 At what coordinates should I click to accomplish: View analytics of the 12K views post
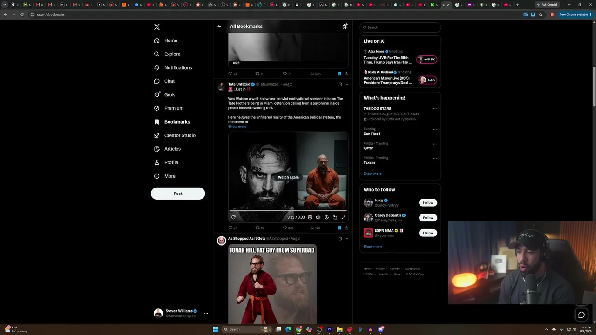coord(315,228)
